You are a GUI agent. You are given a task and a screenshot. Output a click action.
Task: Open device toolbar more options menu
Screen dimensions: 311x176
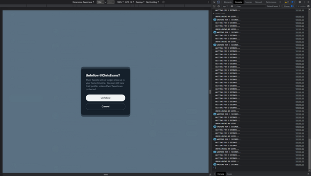(209, 2)
